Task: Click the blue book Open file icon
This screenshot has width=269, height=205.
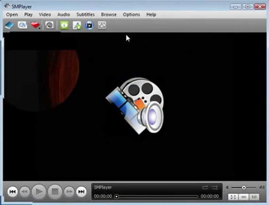Action: tap(10, 25)
